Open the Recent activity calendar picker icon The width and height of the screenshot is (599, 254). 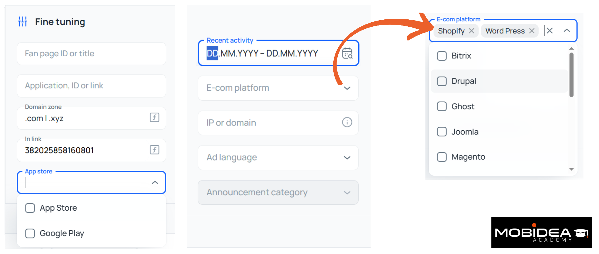pyautogui.click(x=347, y=53)
